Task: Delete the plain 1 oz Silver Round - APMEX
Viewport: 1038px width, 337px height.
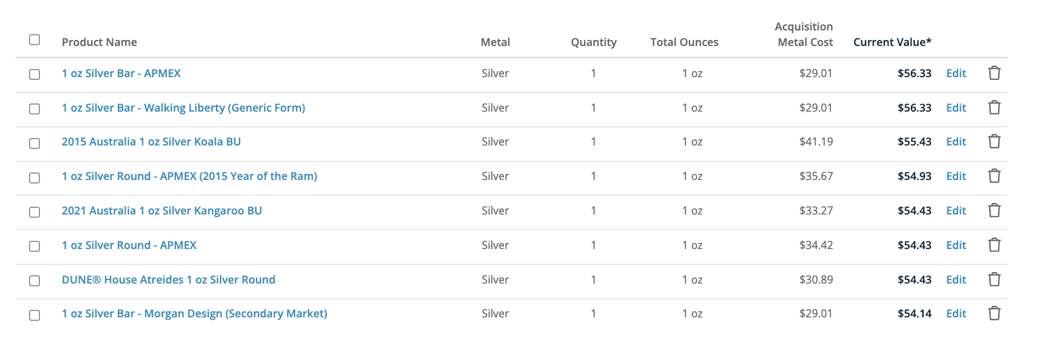Action: (x=994, y=245)
